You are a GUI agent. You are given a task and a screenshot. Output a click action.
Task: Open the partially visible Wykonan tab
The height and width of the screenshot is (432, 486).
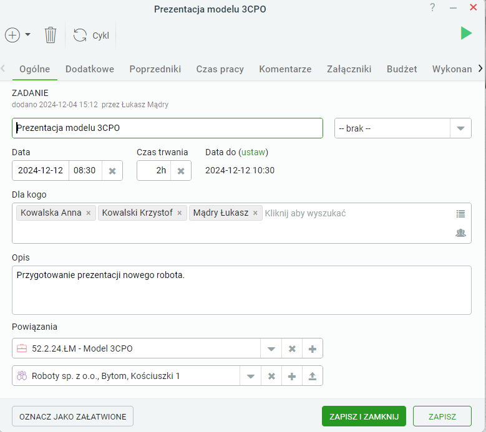(x=452, y=69)
